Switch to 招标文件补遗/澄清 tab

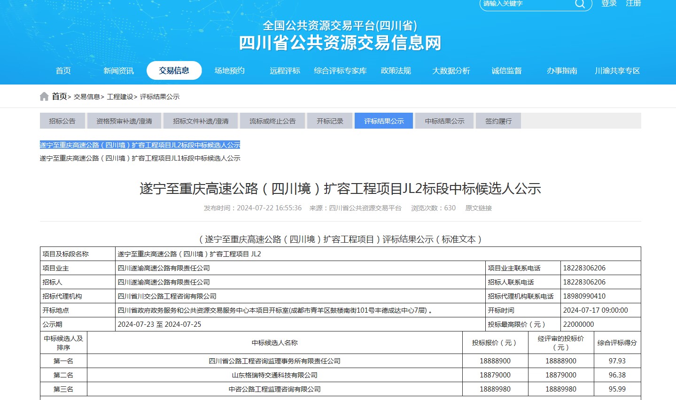(x=201, y=121)
